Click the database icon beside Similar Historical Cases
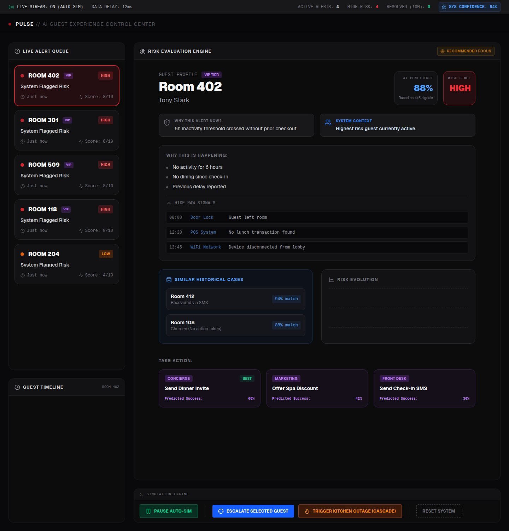This screenshot has width=509, height=531. point(169,280)
